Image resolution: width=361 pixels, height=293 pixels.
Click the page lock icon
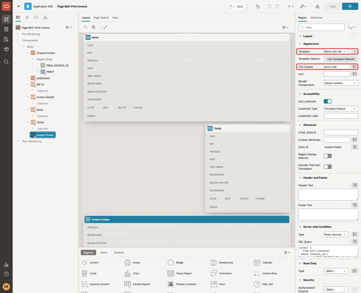(258, 6)
